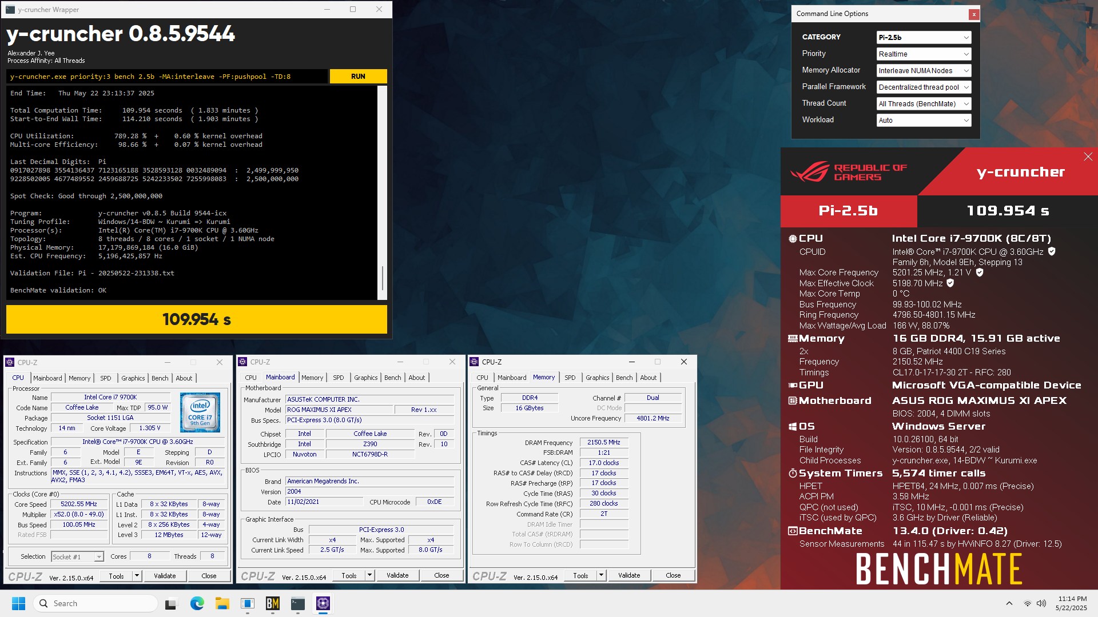Click the ROG MAXIMUS XI APEX model field
This screenshot has width=1098, height=617.
[x=340, y=410]
